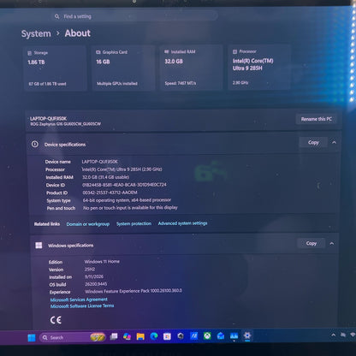The width and height of the screenshot is (356, 356).
Task: Open Microsoft Software License Terms link
Action: click(82, 306)
